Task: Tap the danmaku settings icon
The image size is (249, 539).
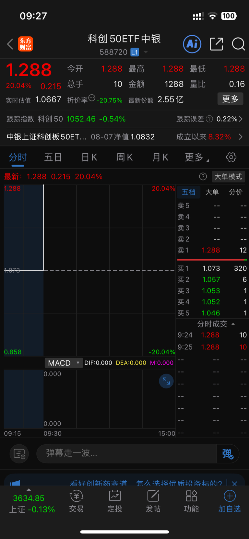Action: (x=19, y=454)
